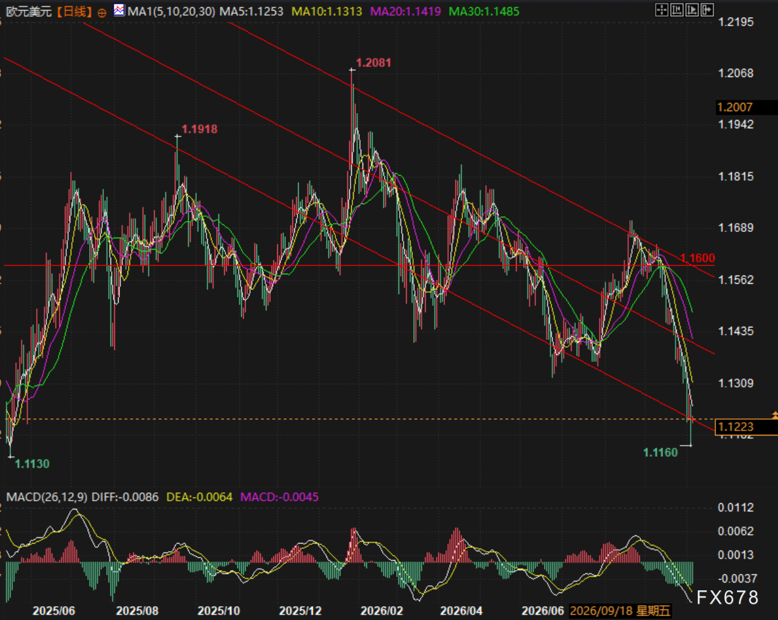Click the DEA:-0.0064 readout
Viewport: 778px width, 620px height.
[x=200, y=497]
